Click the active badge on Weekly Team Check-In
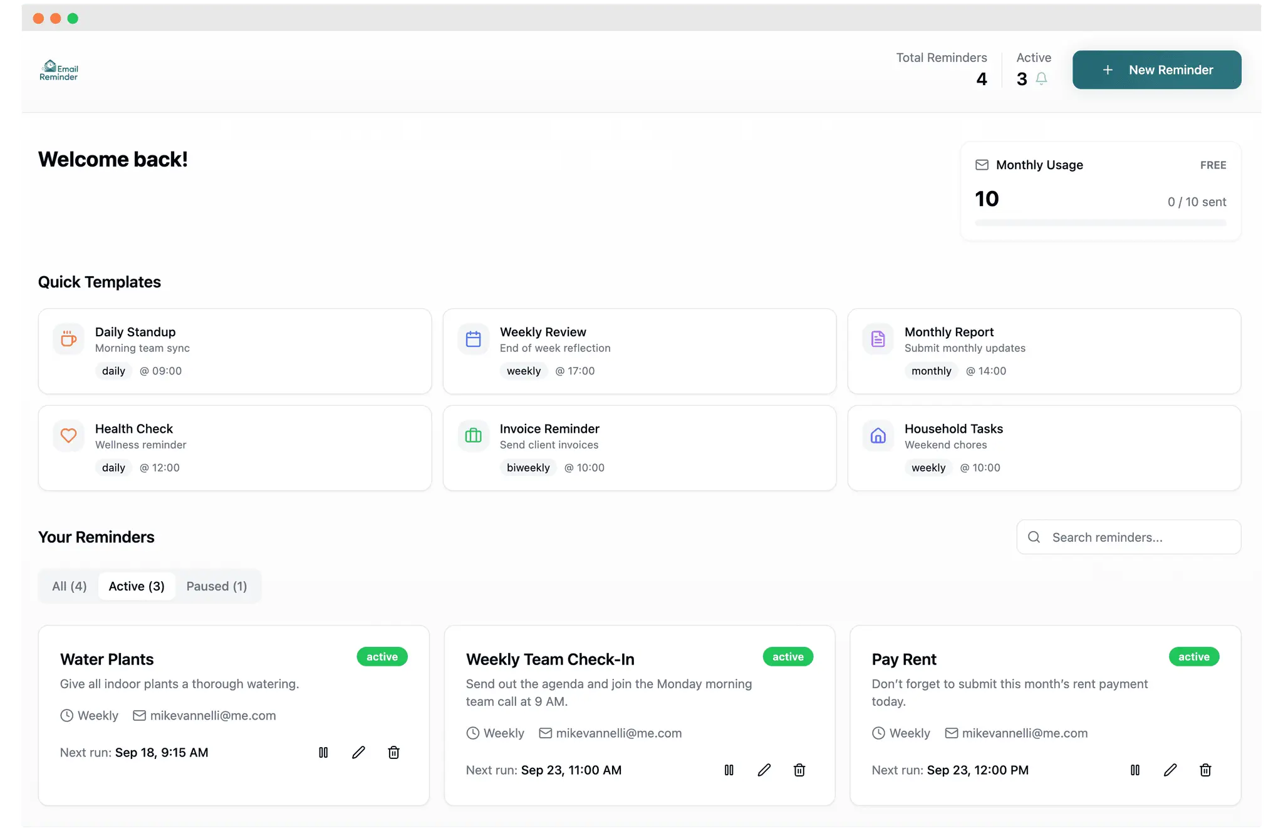The height and width of the screenshot is (831, 1283). [x=788, y=657]
